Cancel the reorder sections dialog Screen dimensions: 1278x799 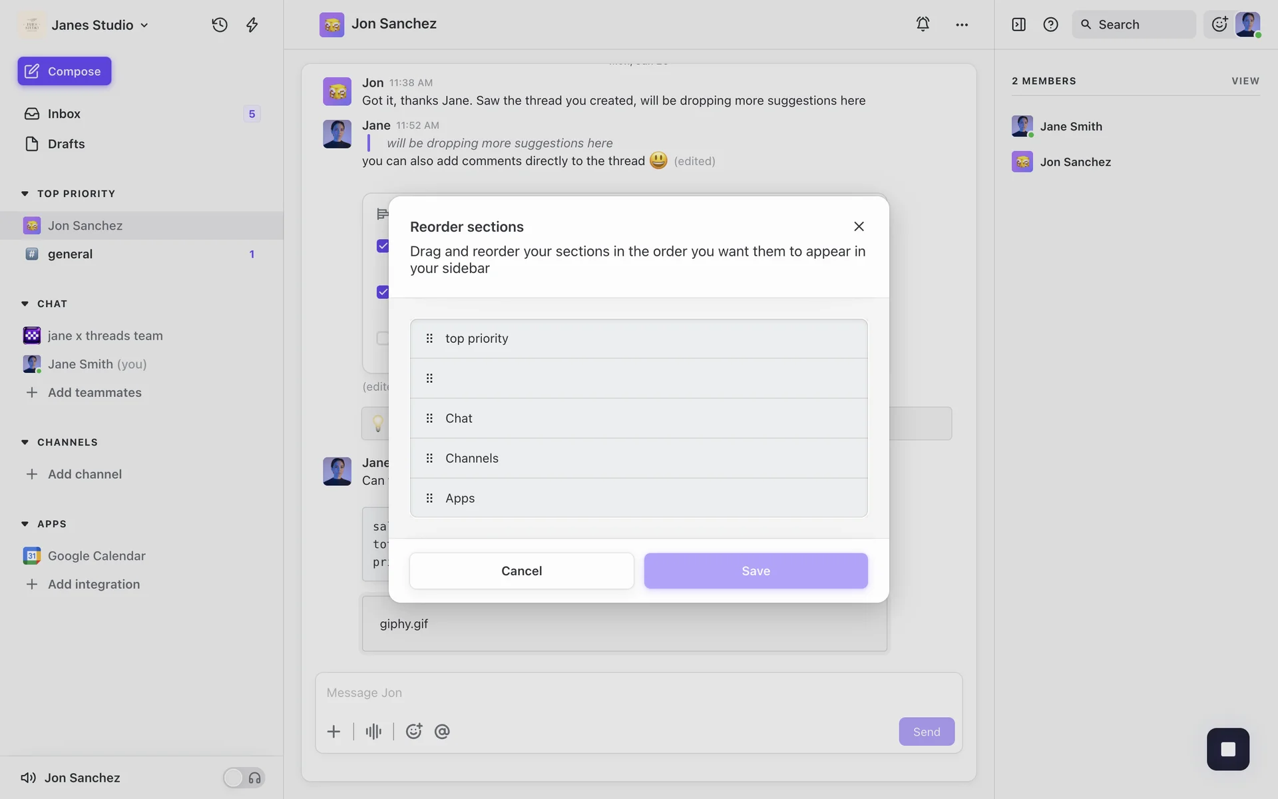pos(521,571)
